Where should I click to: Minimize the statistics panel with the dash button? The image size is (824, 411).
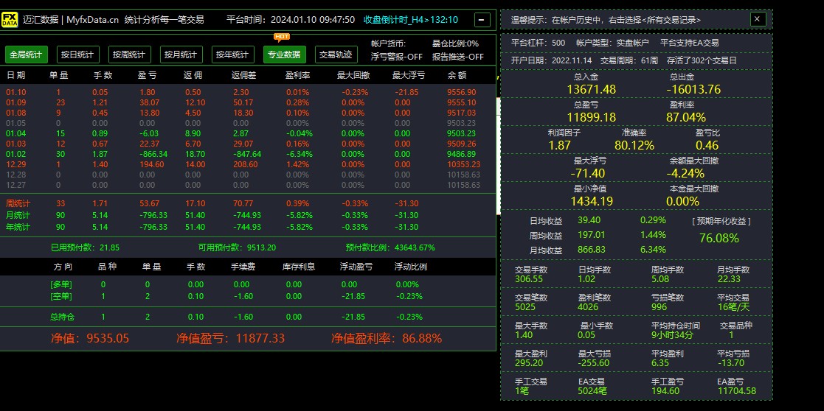[x=482, y=20]
